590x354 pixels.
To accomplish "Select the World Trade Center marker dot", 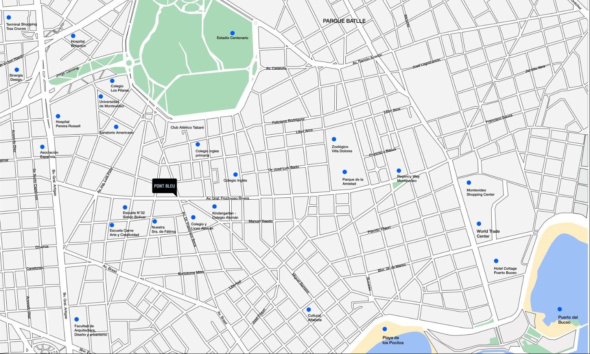I will [479, 224].
